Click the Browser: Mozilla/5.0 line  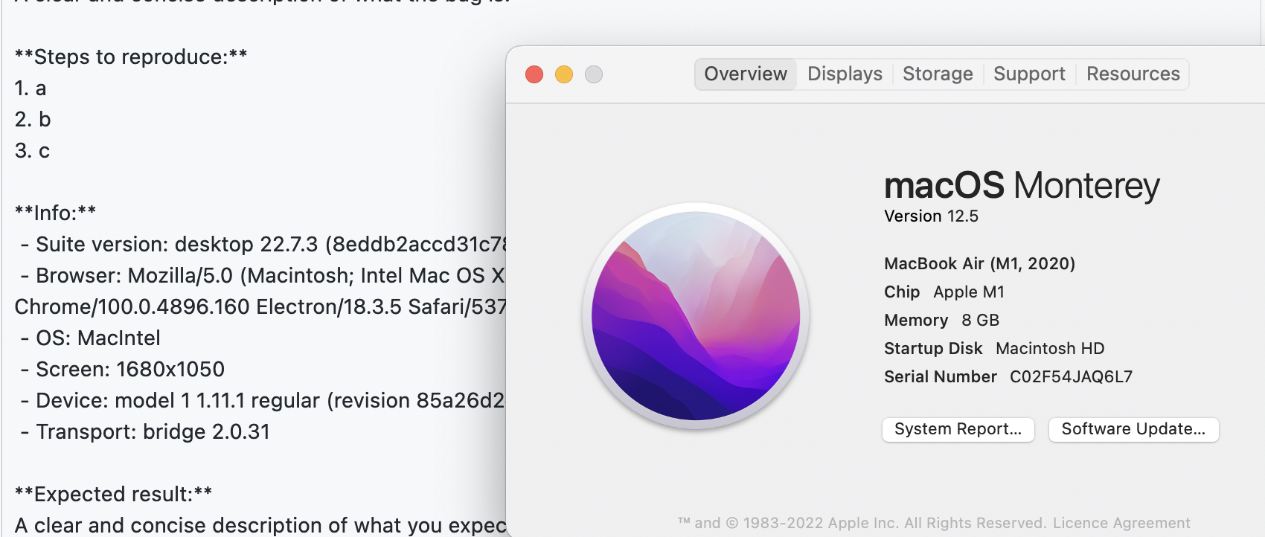tap(263, 276)
